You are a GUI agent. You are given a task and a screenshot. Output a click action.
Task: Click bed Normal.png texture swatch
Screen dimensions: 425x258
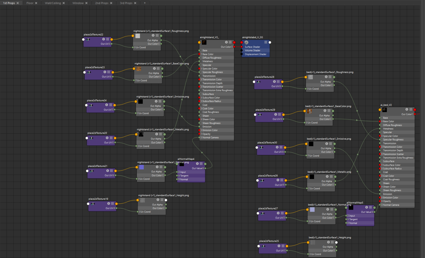312,210
